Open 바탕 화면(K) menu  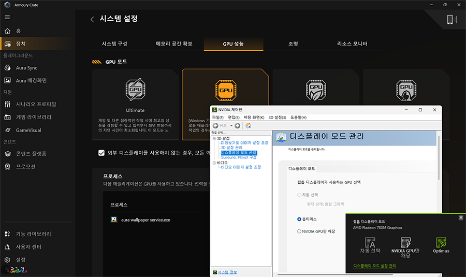pyautogui.click(x=254, y=118)
